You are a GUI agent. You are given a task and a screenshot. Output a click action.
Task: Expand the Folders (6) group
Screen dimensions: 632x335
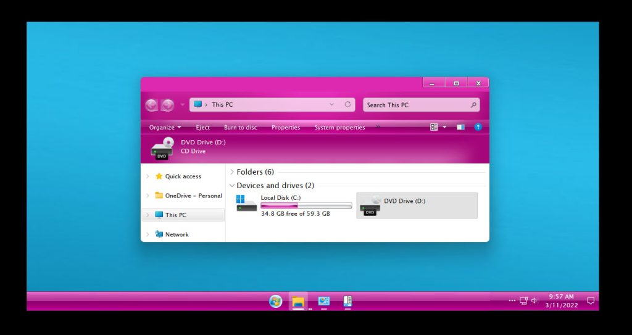point(232,172)
